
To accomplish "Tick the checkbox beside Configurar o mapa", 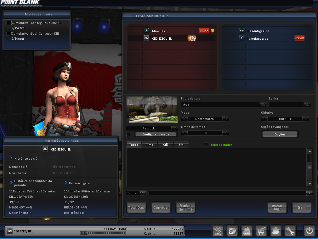I will coord(128,135).
